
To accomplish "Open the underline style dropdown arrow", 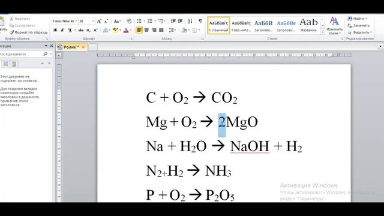I will (x=75, y=30).
